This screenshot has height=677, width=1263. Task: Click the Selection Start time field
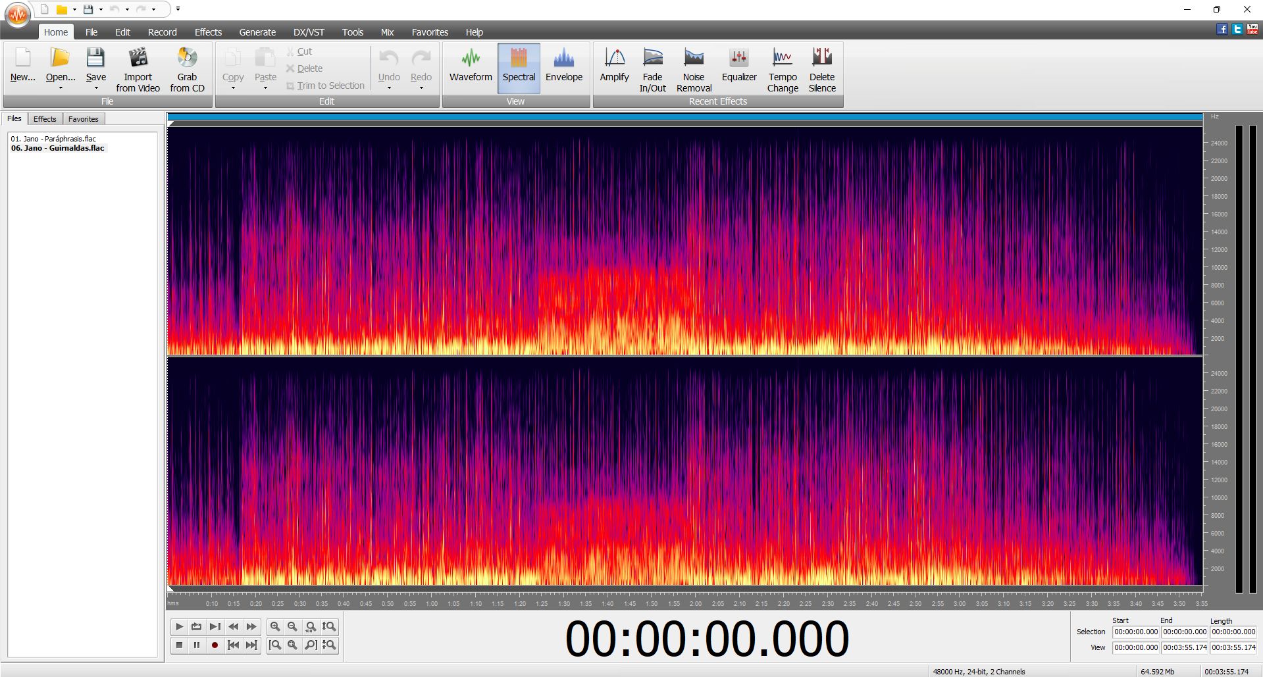coord(1136,632)
